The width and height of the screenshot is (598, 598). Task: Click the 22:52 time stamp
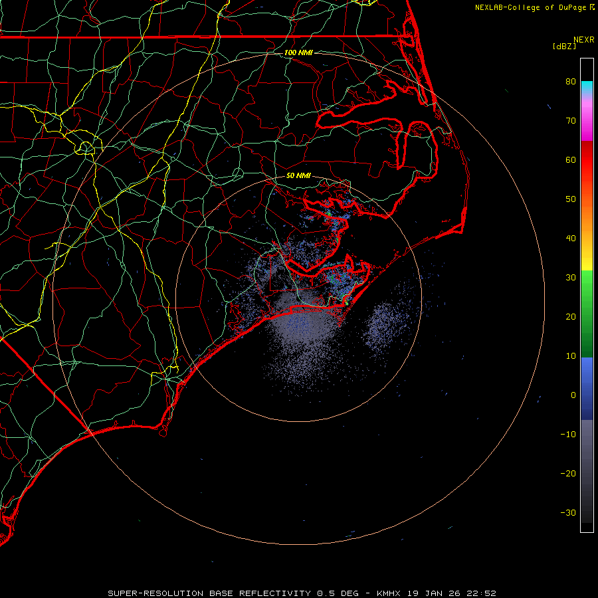pyautogui.click(x=482, y=593)
